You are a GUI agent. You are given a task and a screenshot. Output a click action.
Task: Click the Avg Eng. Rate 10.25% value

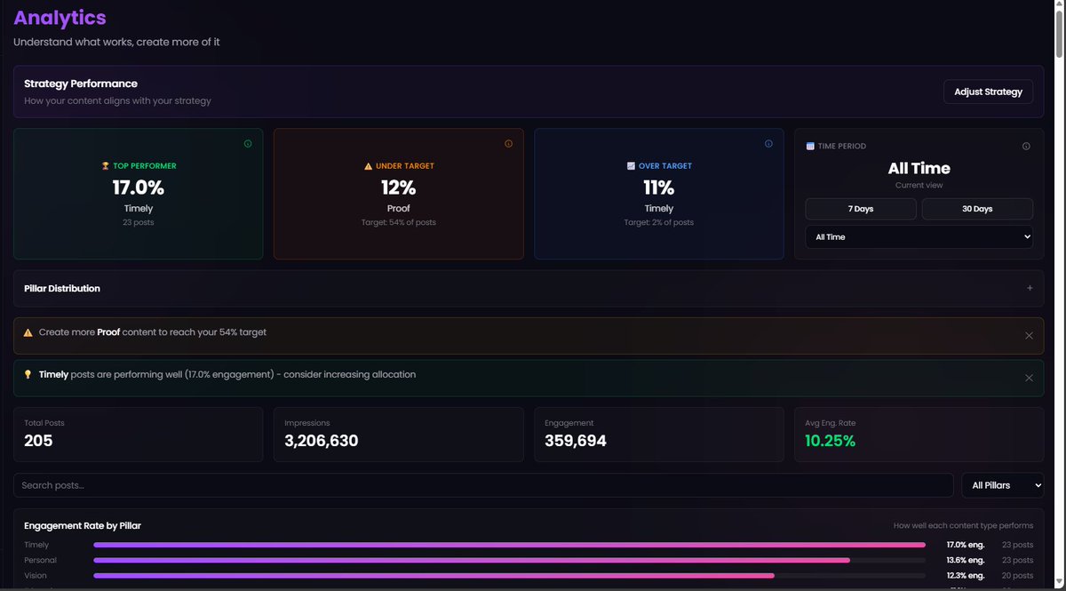(x=831, y=441)
